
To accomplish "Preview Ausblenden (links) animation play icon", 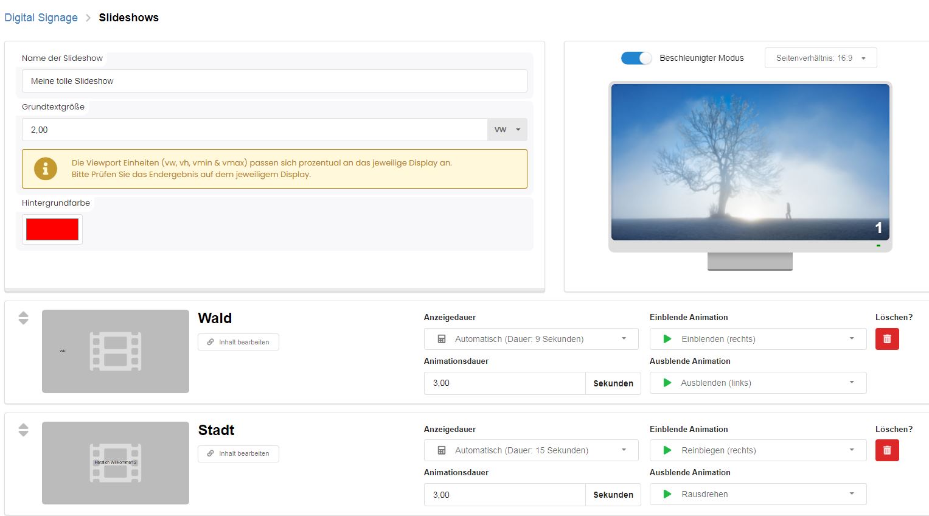I will pos(667,383).
